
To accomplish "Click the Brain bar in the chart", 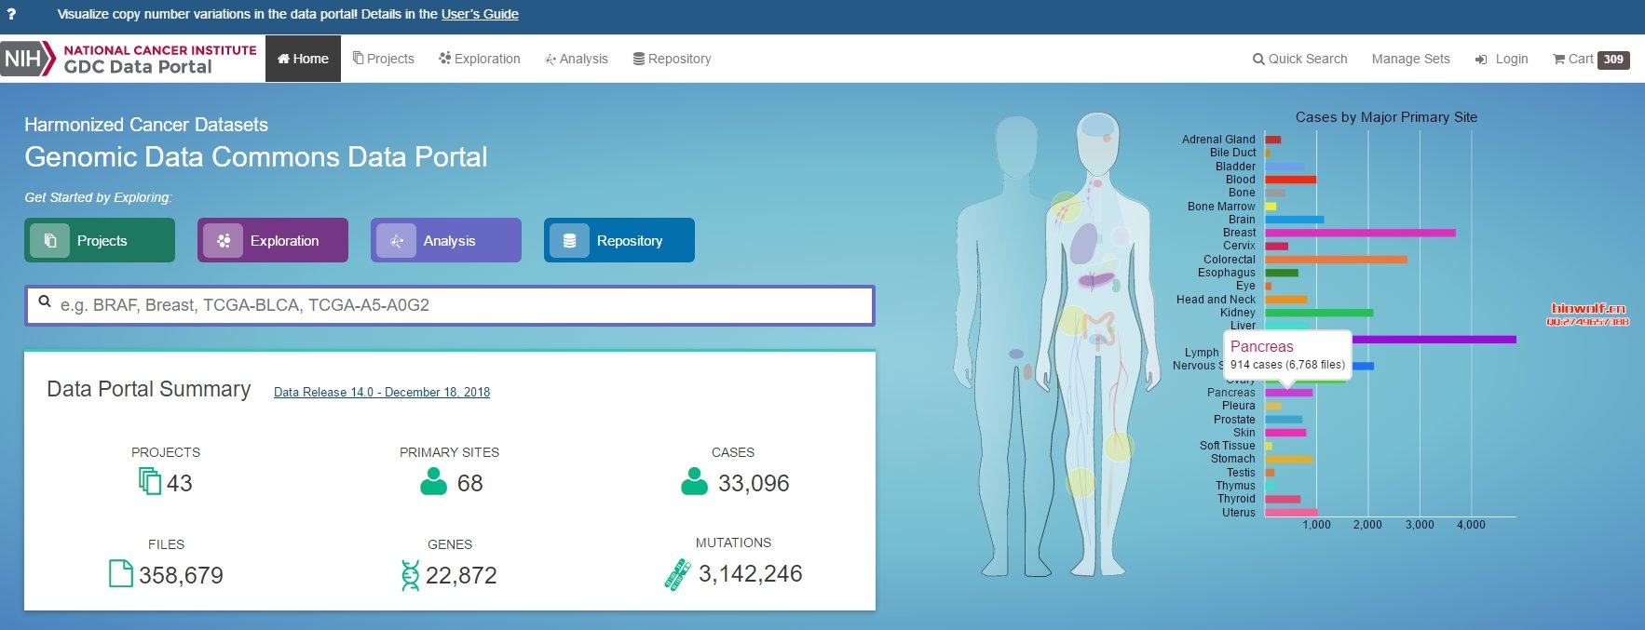I will pyautogui.click(x=1294, y=220).
